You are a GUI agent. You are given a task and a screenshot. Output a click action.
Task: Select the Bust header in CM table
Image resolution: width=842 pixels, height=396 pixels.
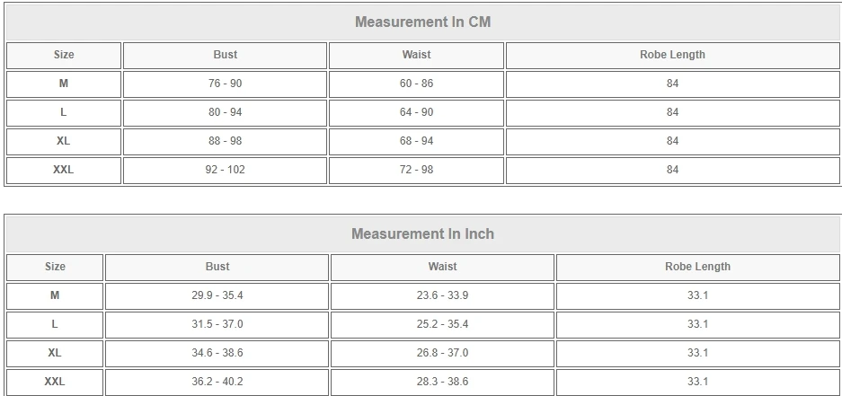tap(226, 55)
